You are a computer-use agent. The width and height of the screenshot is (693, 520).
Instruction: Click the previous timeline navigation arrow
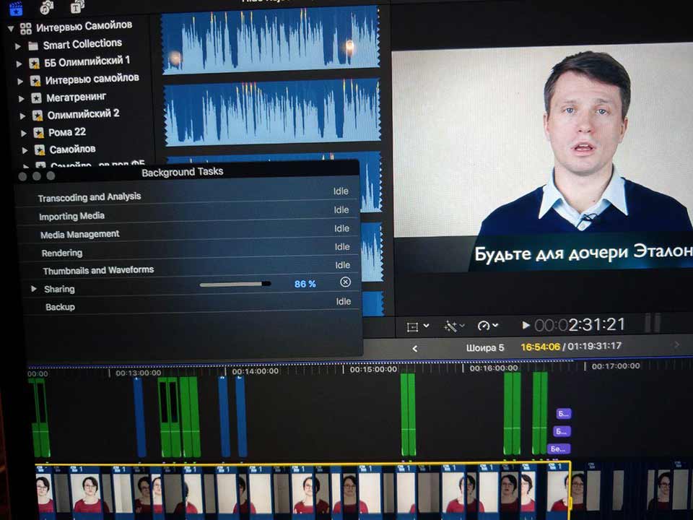click(416, 347)
